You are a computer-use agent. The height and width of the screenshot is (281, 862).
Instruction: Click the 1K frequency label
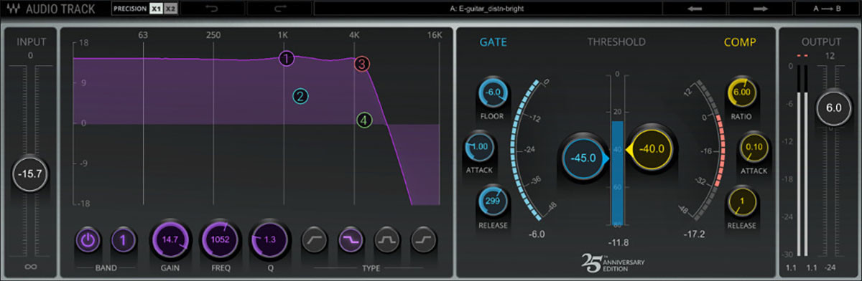[x=284, y=35]
